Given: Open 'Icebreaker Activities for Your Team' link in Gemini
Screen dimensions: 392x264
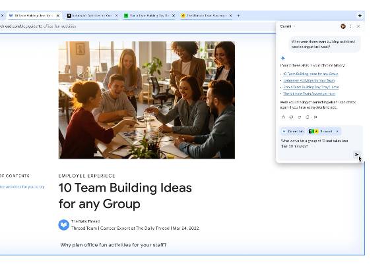Looking at the screenshot, I should pyautogui.click(x=309, y=80).
